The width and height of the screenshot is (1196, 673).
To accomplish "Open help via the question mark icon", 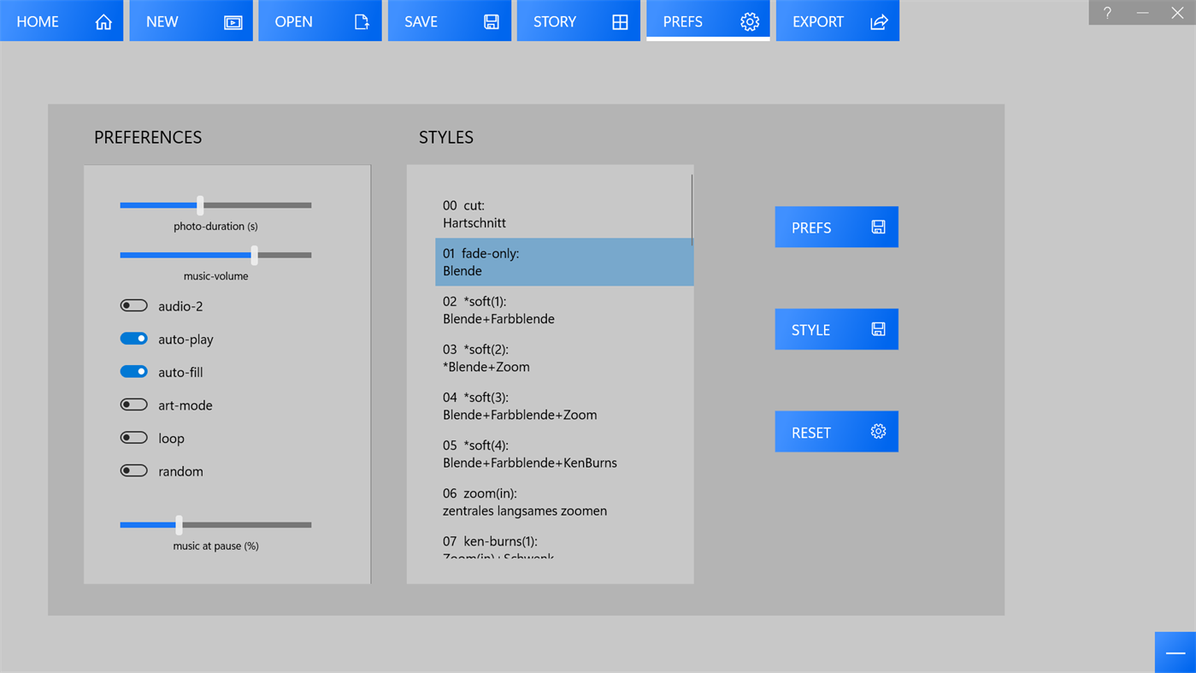I will [x=1106, y=12].
